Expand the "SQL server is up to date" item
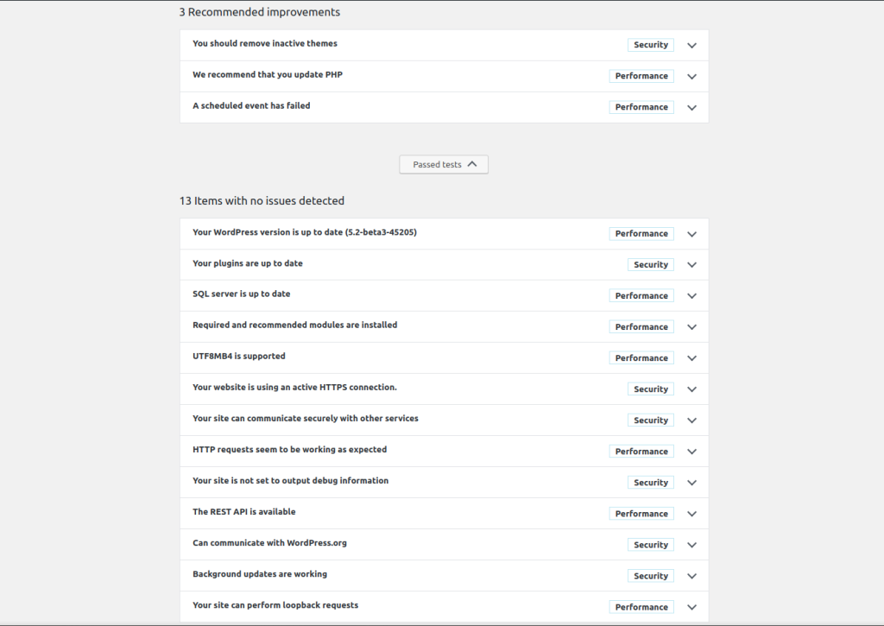This screenshot has width=884, height=626. click(x=691, y=295)
